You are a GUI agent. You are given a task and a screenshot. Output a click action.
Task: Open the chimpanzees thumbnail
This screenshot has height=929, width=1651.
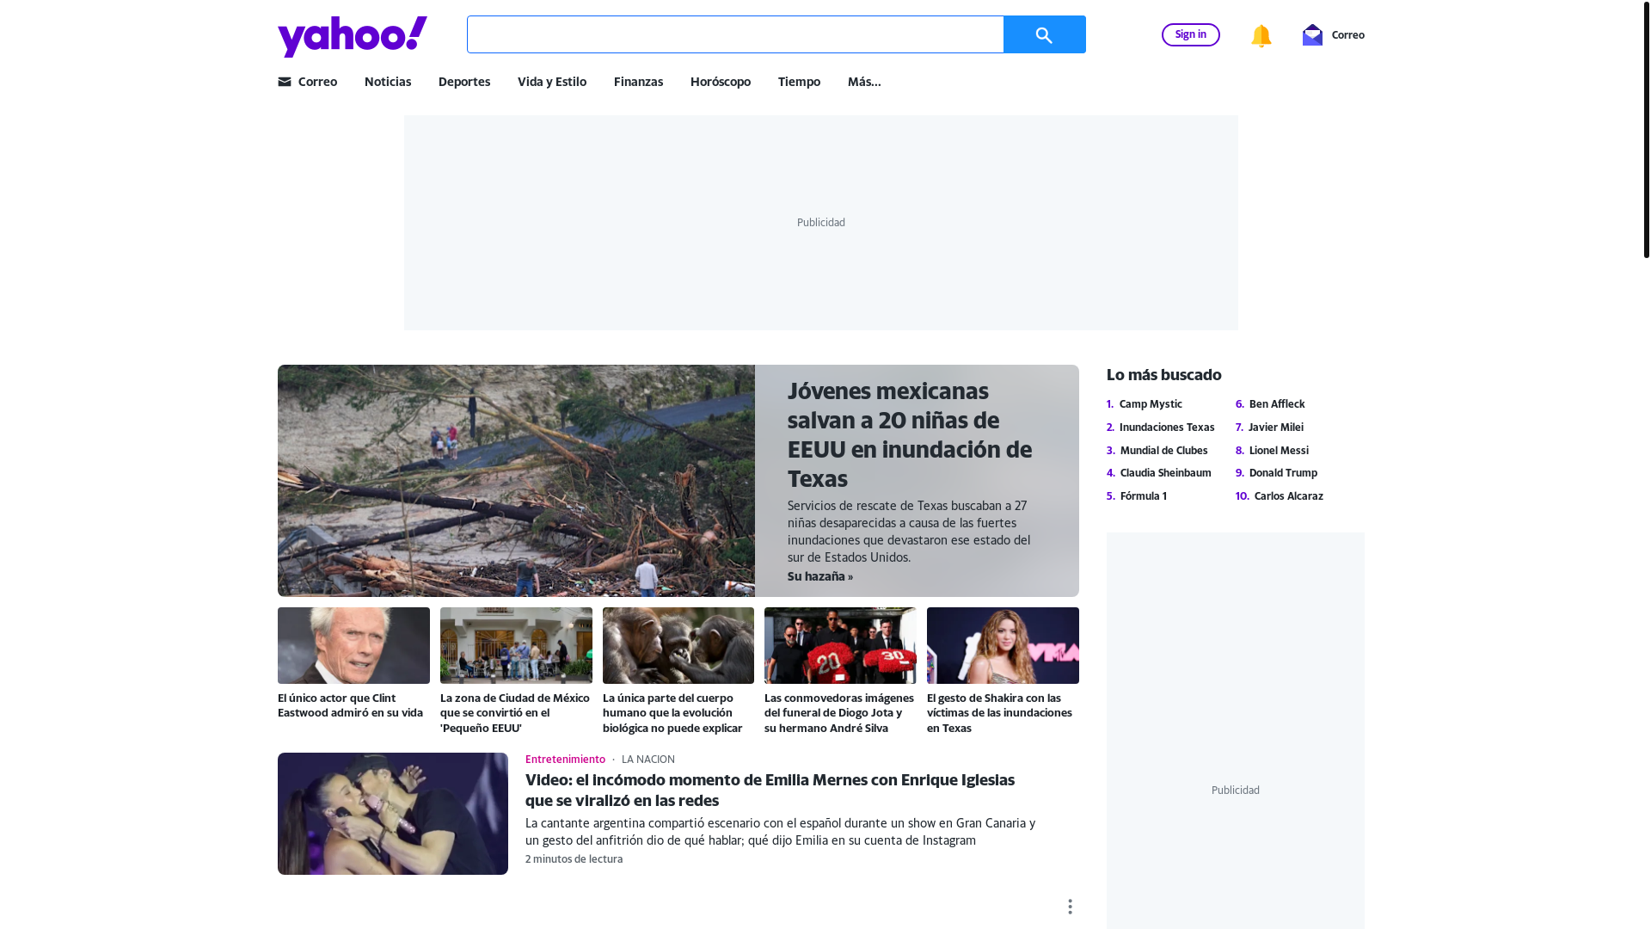point(678,645)
